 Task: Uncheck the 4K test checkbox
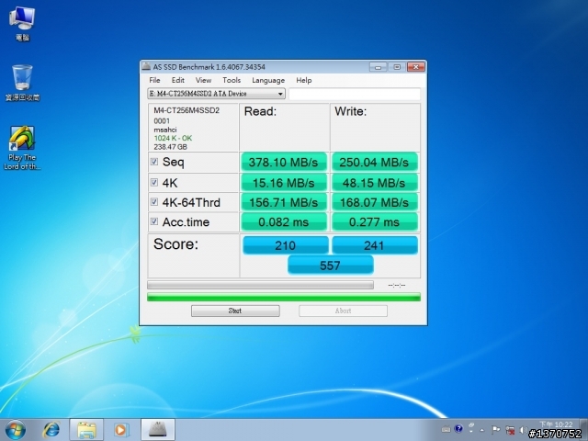[x=154, y=182]
